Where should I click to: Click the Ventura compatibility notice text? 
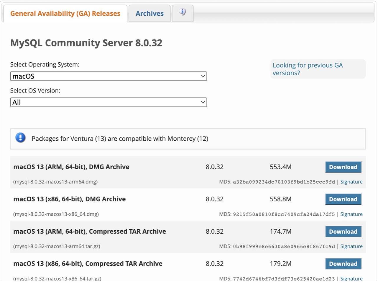[120, 139]
